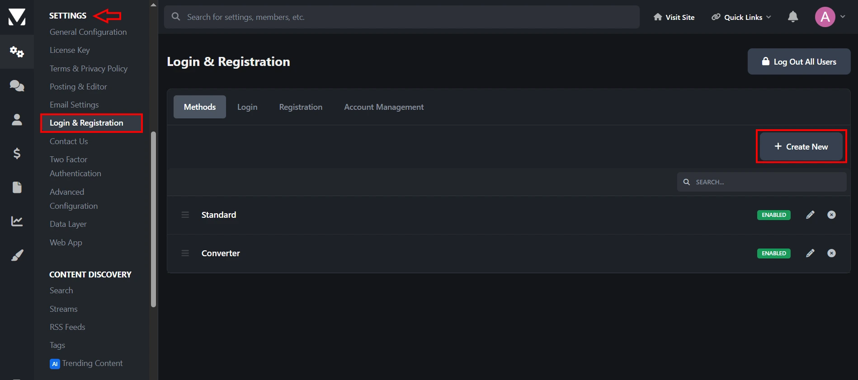
Task: Focus the methods SEARCH field
Action: click(x=762, y=182)
